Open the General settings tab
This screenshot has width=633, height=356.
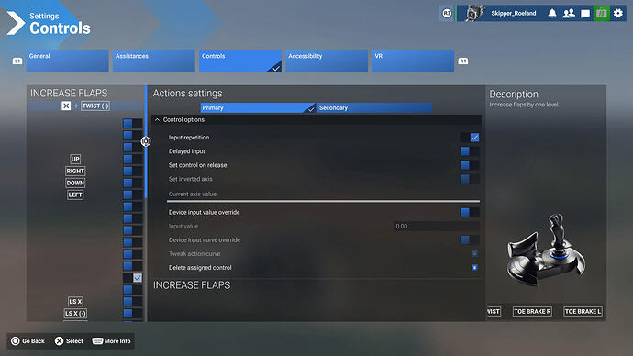[x=67, y=61]
